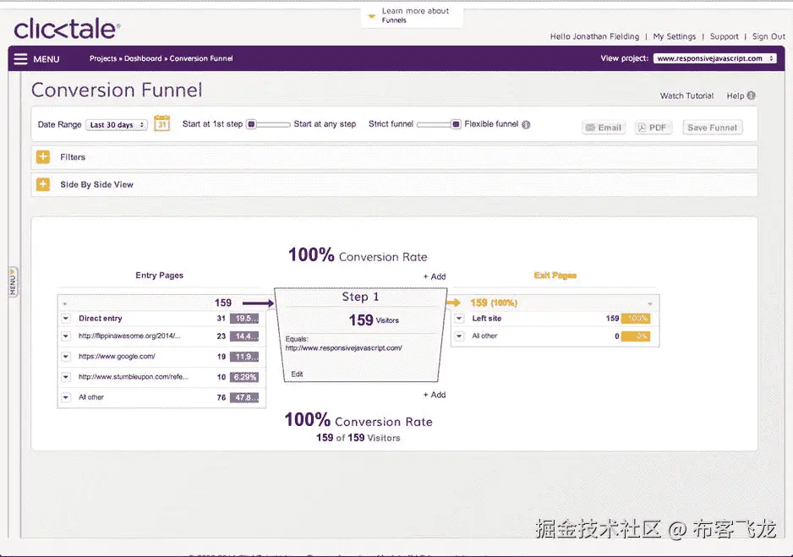Export with the PDF button
This screenshot has height=557, width=793.
(x=653, y=128)
